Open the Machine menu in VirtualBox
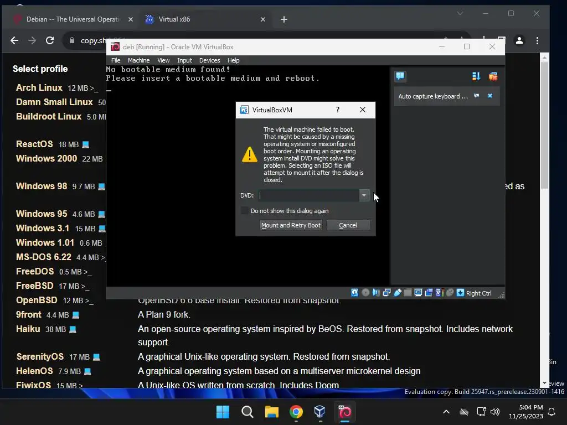 click(x=138, y=60)
